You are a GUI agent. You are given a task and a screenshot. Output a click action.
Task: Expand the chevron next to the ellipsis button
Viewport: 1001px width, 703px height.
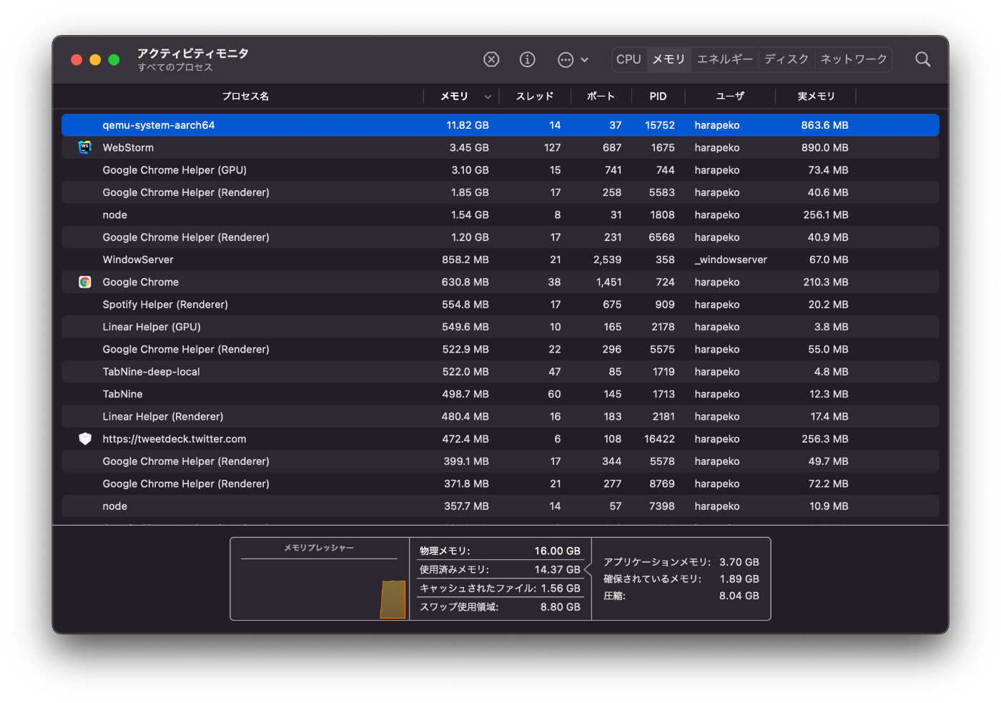point(584,60)
